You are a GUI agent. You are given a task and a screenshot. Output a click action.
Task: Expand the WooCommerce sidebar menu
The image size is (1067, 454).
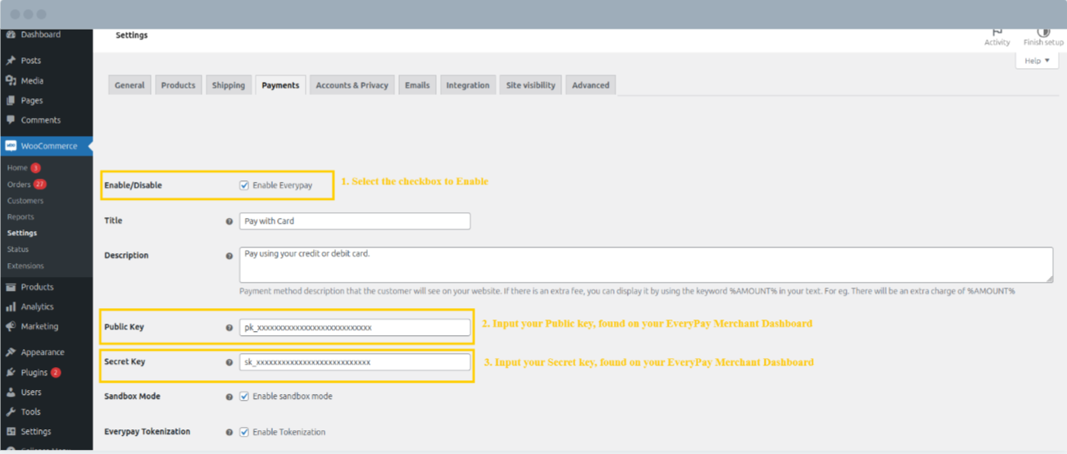pos(48,146)
